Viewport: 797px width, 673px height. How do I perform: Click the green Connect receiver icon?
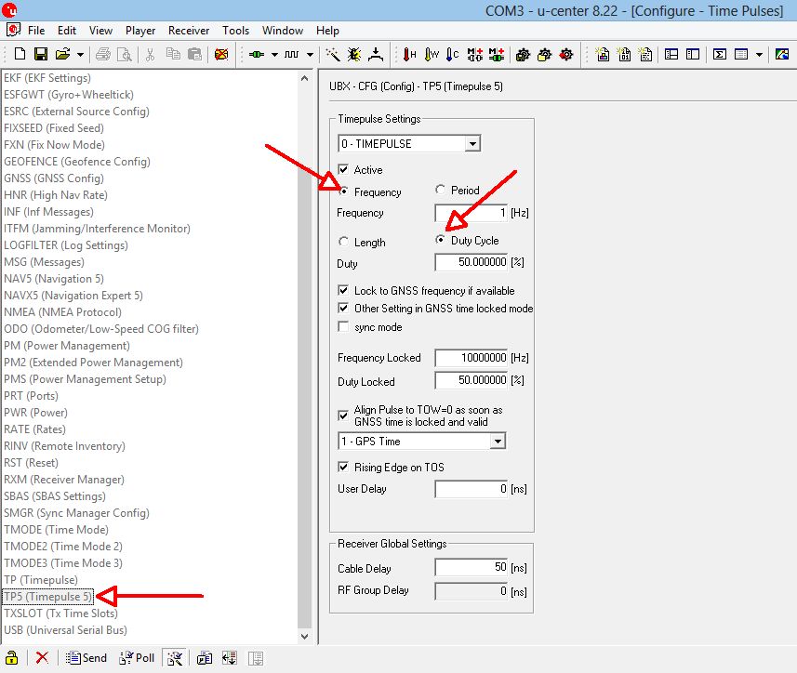pyautogui.click(x=257, y=54)
